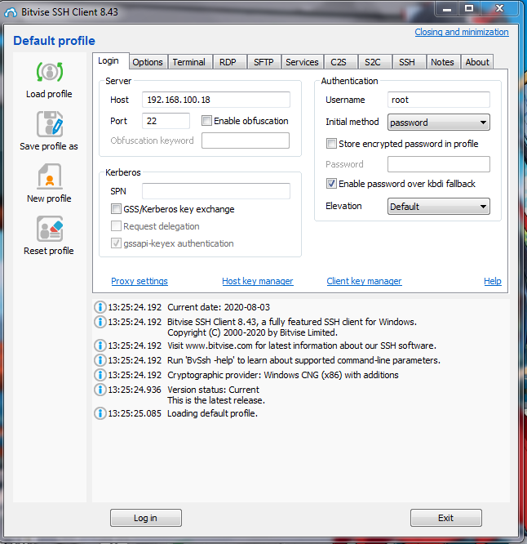
Task: Click the Bitvise cloud icon in title bar
Action: 11,12
